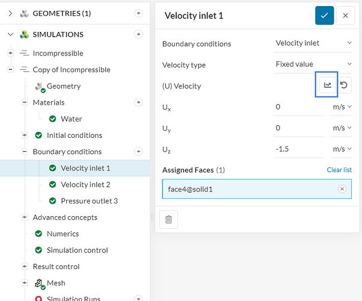Viewport: 362px width, 301px height.
Task: Confirm Velocity inlet 1 with the checkmark button
Action: (x=324, y=16)
